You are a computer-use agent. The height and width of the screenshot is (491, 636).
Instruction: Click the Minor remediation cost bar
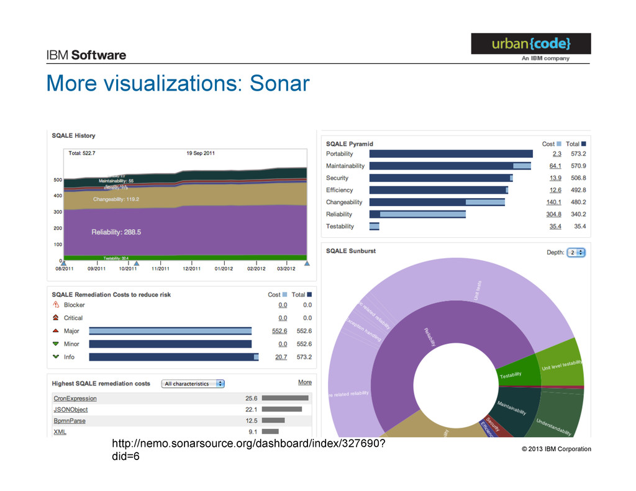(170, 344)
